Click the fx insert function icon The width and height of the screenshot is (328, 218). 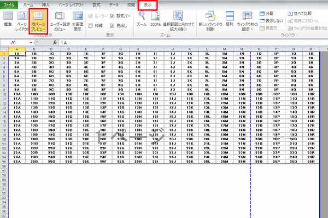coord(55,43)
